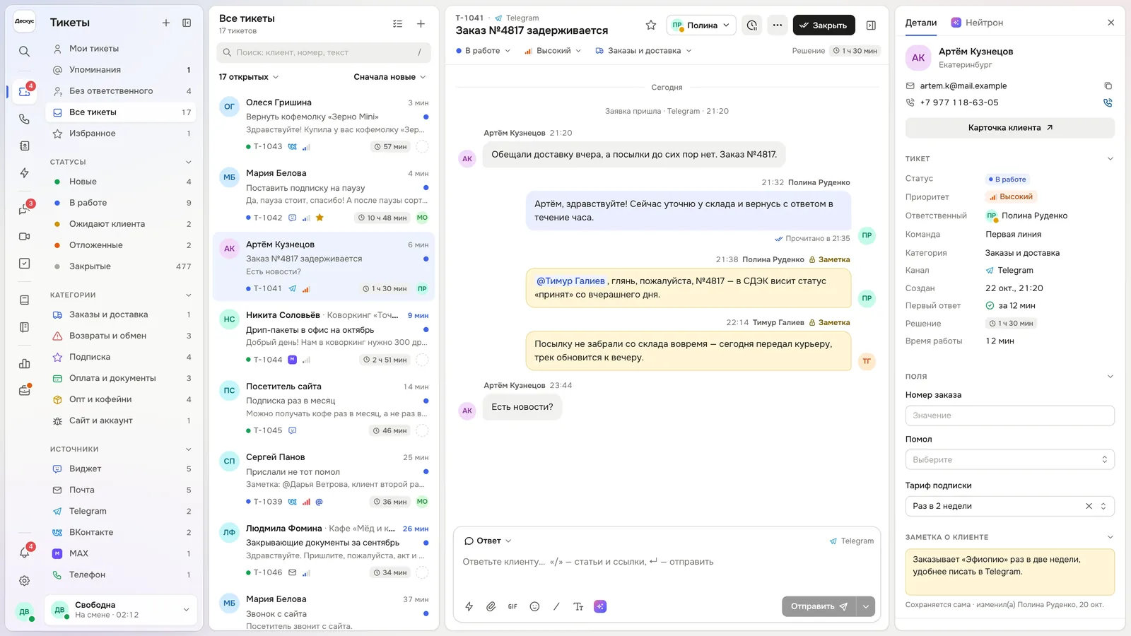This screenshot has height=636, width=1131.
Task: Open the snooze clock icon in ticket header
Action: [x=752, y=25]
